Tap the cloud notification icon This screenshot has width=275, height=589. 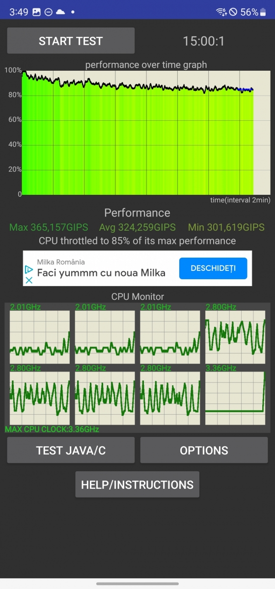pos(60,12)
